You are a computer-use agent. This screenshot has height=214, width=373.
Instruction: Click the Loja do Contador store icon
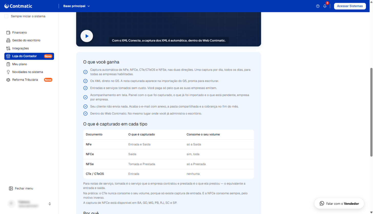pos(8,56)
